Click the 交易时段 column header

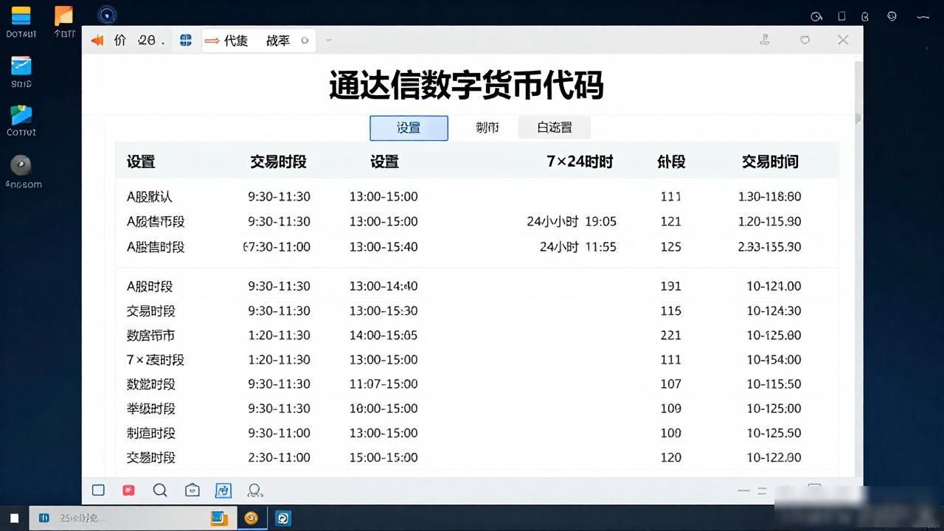[278, 162]
